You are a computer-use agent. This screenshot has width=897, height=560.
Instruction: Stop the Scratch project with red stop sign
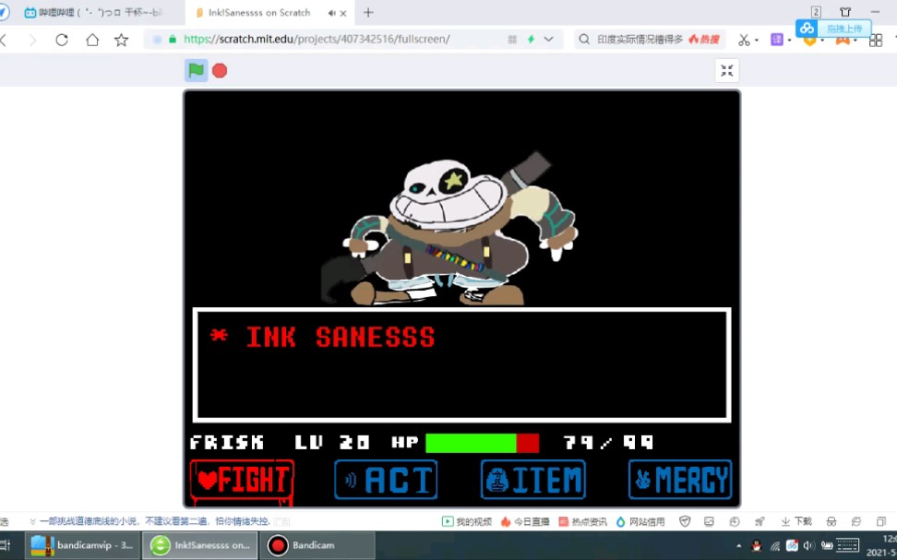coord(220,70)
